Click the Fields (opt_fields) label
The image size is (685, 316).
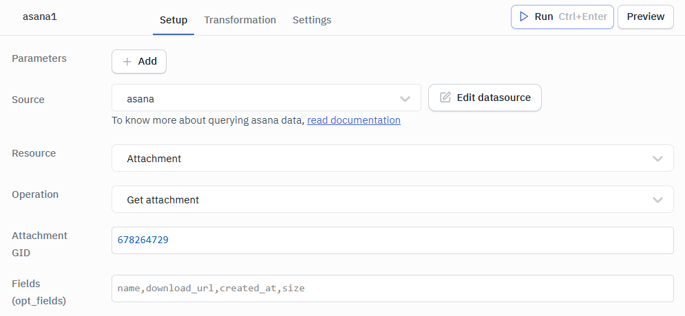click(39, 292)
